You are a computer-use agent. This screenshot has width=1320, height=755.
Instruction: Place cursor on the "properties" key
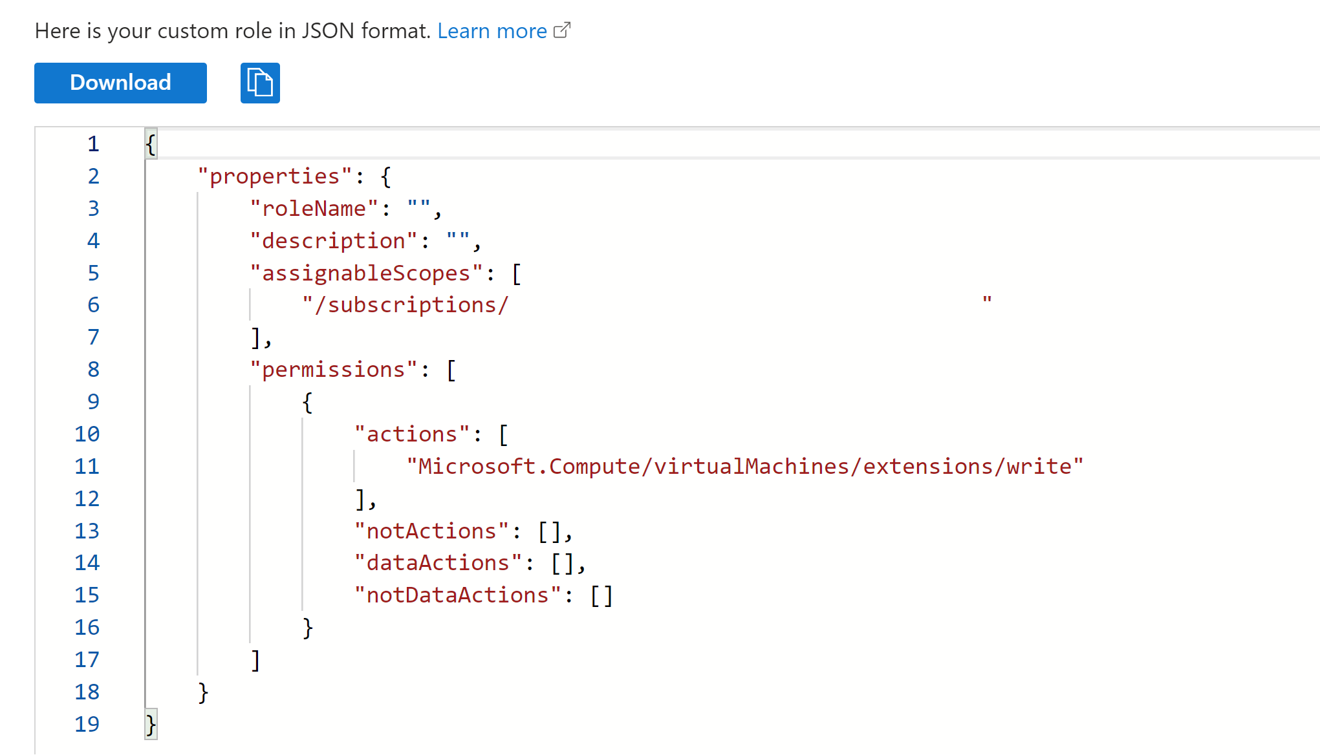pyautogui.click(x=274, y=176)
